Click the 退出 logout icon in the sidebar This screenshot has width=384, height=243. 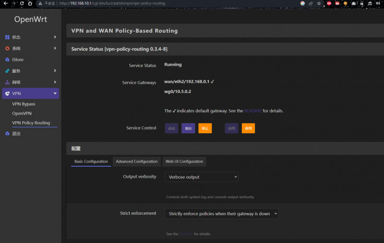pyautogui.click(x=7, y=134)
